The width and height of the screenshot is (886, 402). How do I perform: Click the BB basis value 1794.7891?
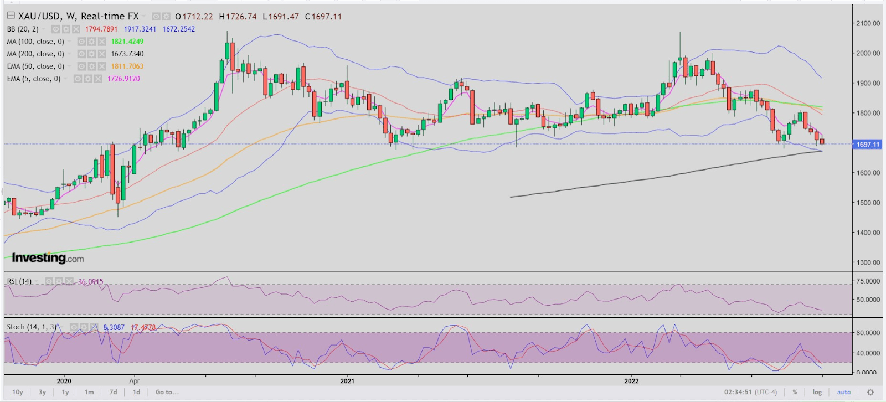pos(101,29)
